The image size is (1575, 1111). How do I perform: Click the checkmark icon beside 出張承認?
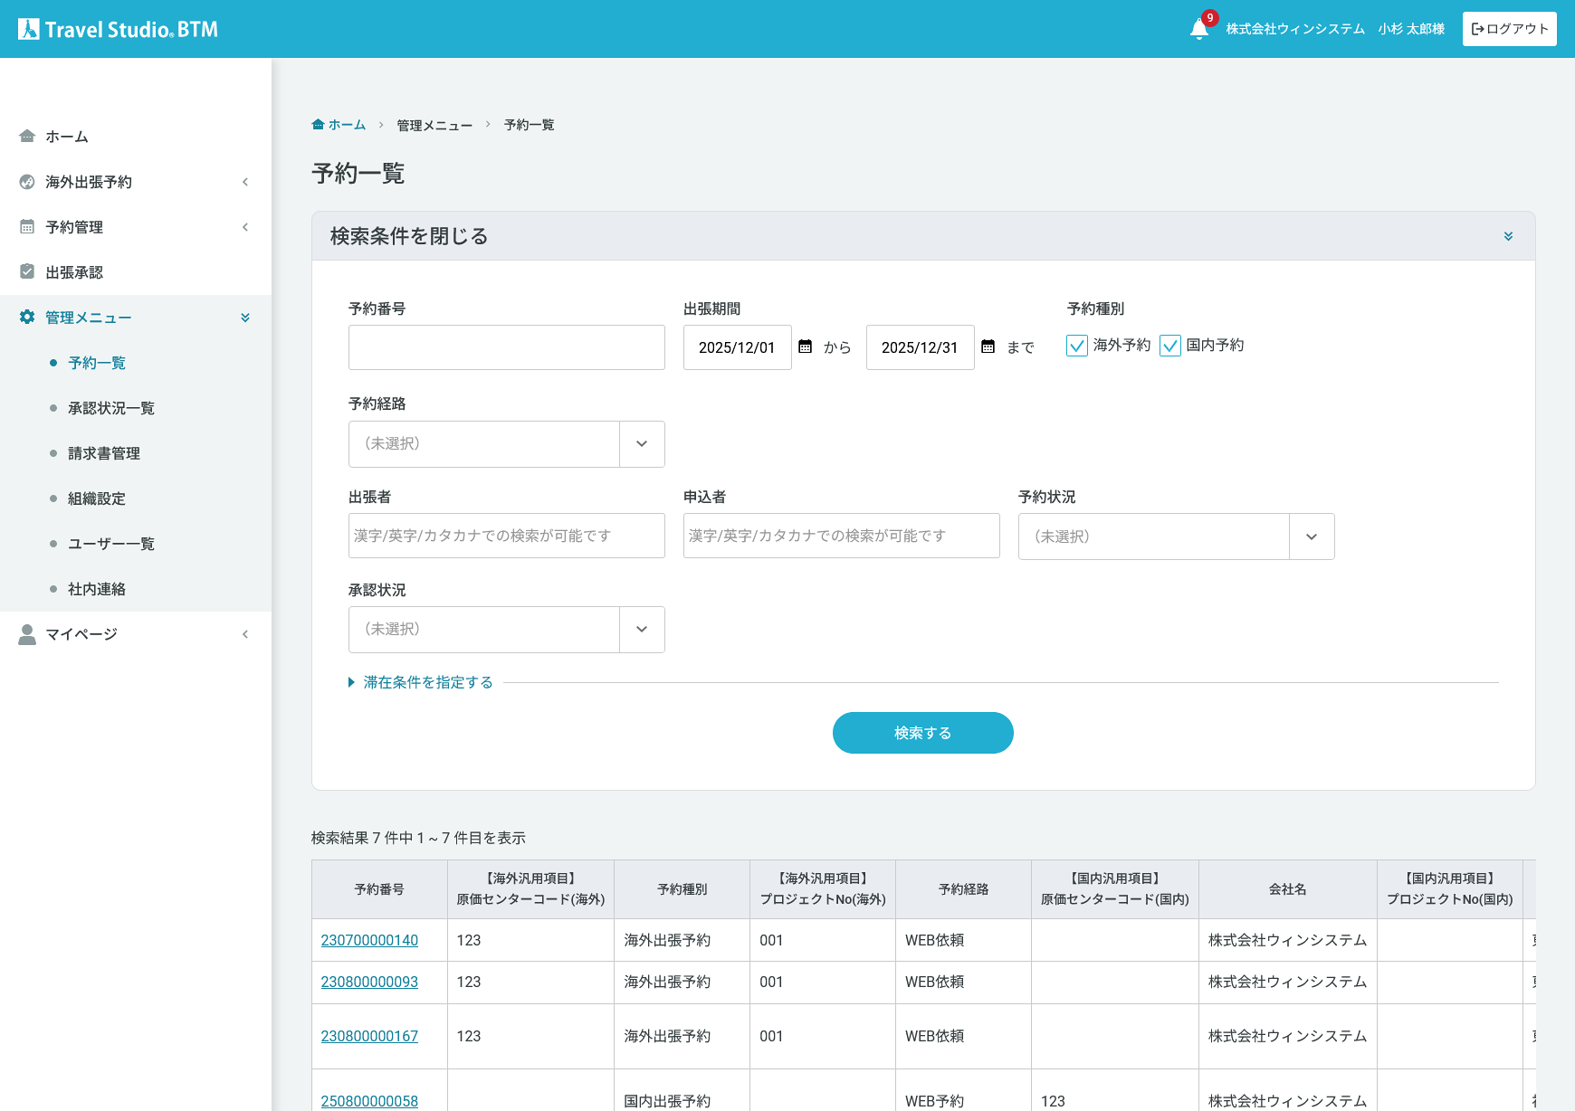[27, 272]
